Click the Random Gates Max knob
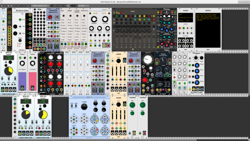Viewport: 250px width, 141px height. point(15,33)
